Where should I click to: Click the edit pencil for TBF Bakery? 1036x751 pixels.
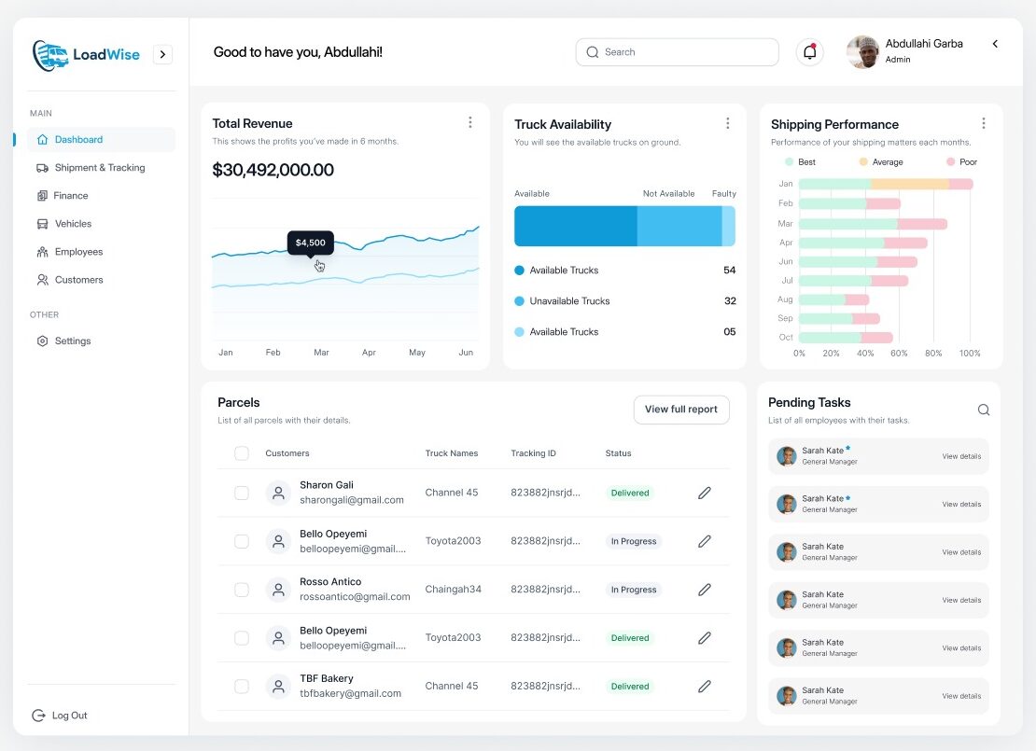click(705, 686)
